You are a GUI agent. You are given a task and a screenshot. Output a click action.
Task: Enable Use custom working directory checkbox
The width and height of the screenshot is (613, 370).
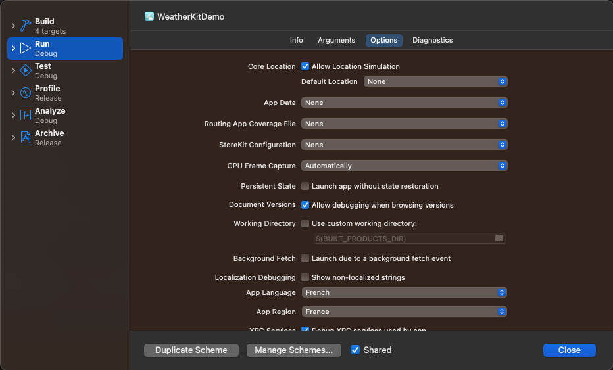(x=305, y=223)
